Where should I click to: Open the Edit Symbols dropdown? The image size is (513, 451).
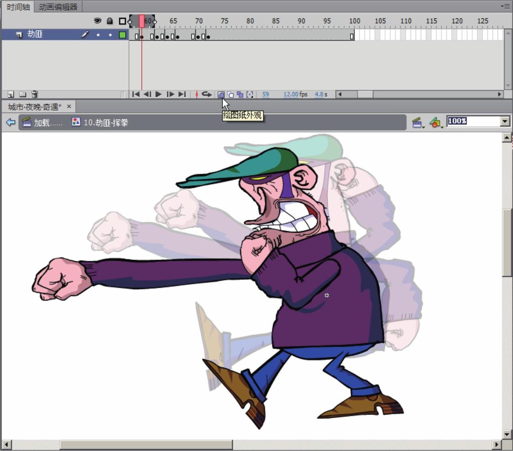[x=435, y=123]
